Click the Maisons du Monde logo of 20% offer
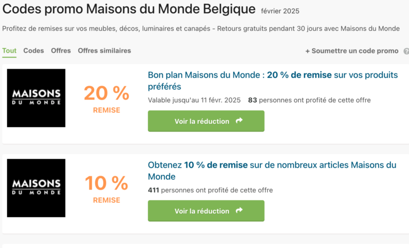Viewport: 409px width, 248px height. (x=36, y=98)
